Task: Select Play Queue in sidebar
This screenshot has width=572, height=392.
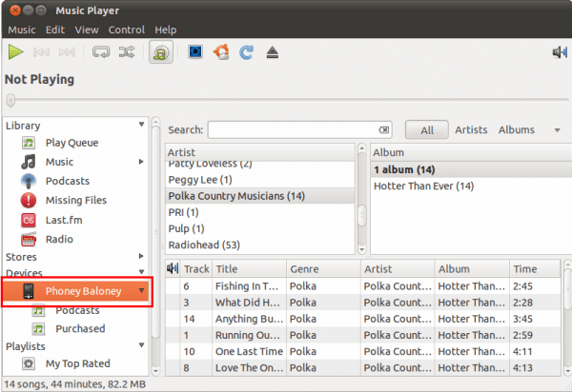Action: point(71,143)
